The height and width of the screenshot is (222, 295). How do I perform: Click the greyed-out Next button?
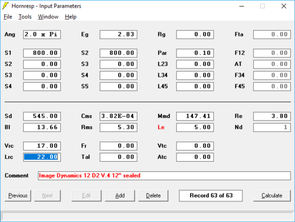pos(47,195)
